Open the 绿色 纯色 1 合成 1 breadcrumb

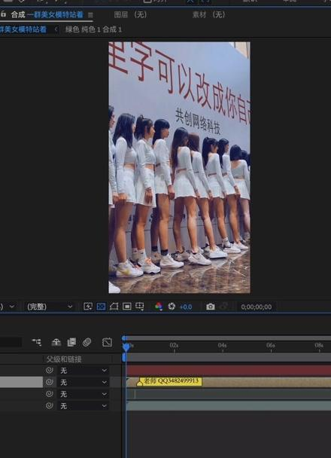(93, 29)
